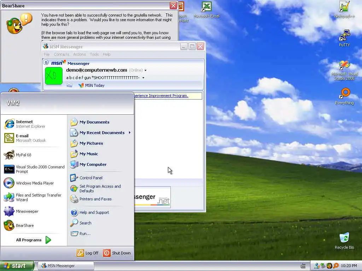Expand My Recent Documents submenu

pos(101,133)
